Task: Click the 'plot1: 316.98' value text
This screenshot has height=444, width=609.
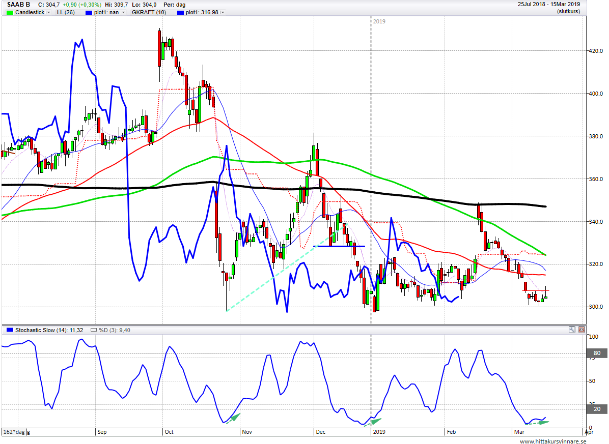Action: tap(202, 12)
